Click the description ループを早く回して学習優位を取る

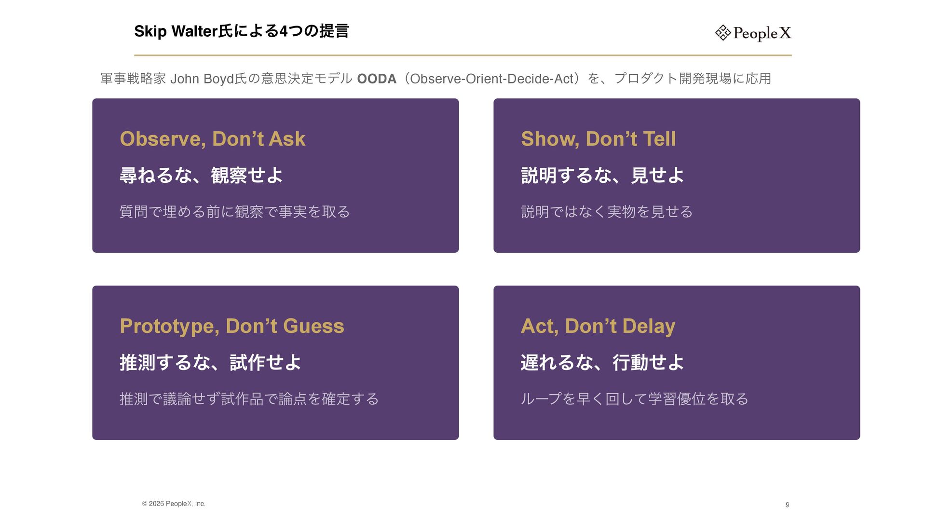point(634,399)
